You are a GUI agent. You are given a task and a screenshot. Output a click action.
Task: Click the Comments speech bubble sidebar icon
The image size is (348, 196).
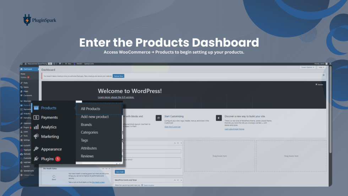tap(22, 96)
